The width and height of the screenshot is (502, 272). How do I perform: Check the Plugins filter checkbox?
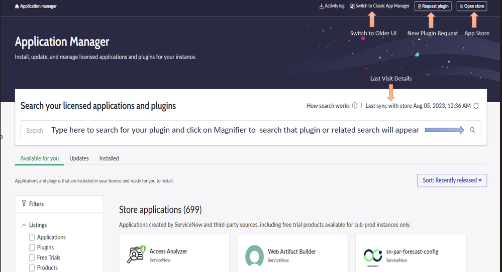click(32, 247)
